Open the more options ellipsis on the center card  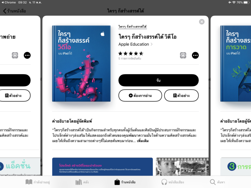coord(195,55)
